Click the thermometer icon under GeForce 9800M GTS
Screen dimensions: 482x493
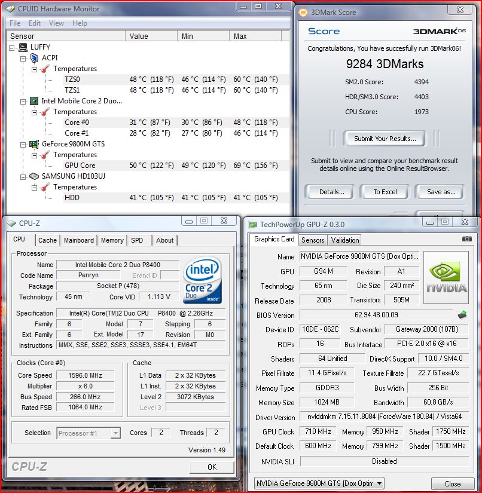(45, 155)
